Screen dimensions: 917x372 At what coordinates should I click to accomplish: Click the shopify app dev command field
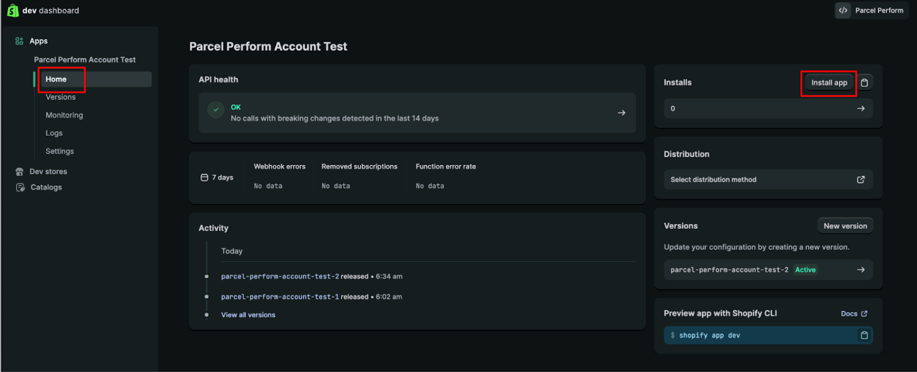[768, 335]
